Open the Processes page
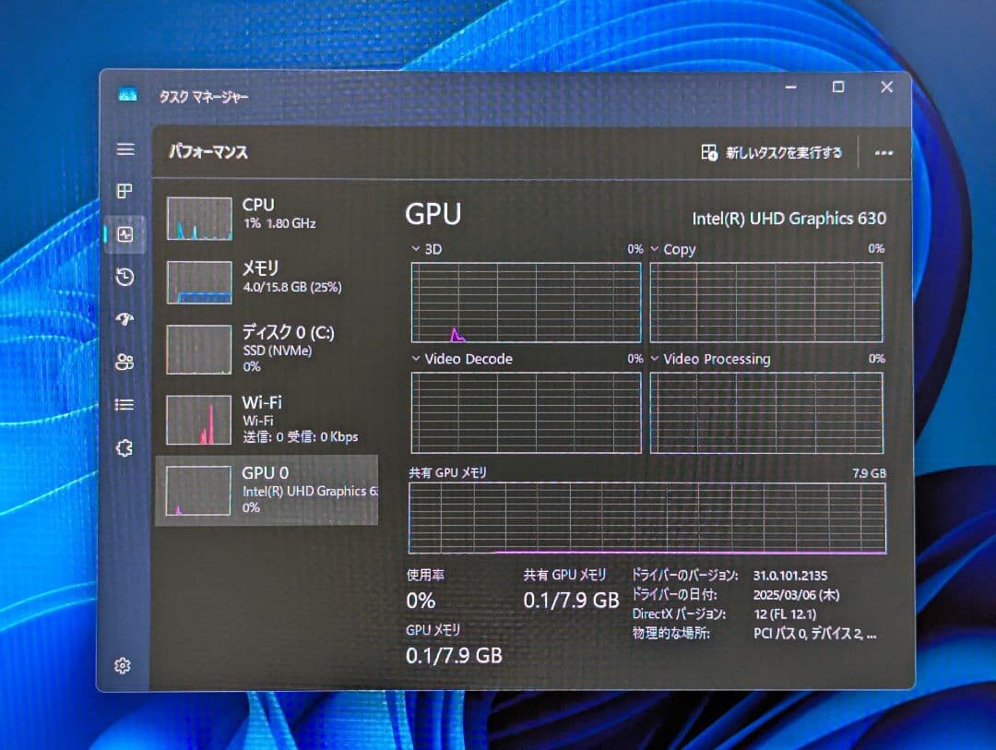The width and height of the screenshot is (996, 750). 125,191
